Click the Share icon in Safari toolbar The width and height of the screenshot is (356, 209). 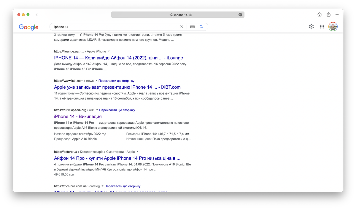coord(328,15)
